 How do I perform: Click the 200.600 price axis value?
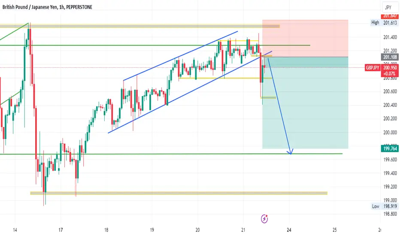pyautogui.click(x=390, y=91)
